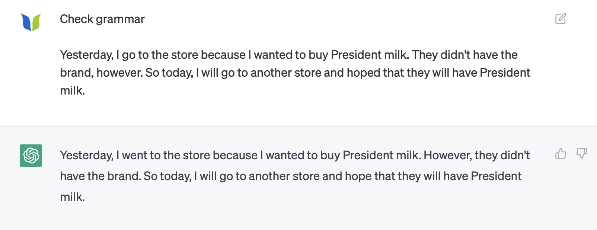Click the green ChatGPT logo avatar
The image size is (597, 230).
pyautogui.click(x=31, y=156)
